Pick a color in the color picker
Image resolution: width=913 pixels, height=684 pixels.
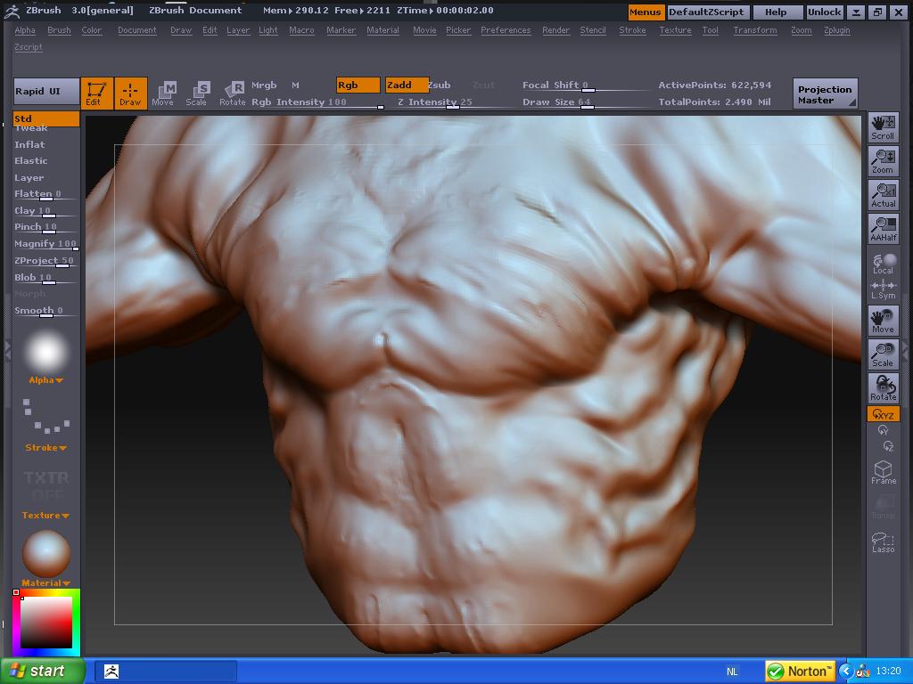[46, 623]
